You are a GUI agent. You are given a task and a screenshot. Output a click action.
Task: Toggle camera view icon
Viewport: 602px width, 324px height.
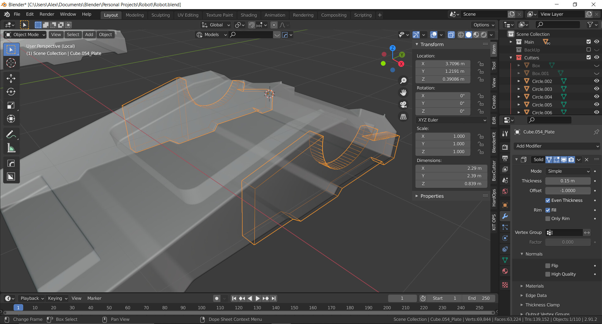(403, 105)
